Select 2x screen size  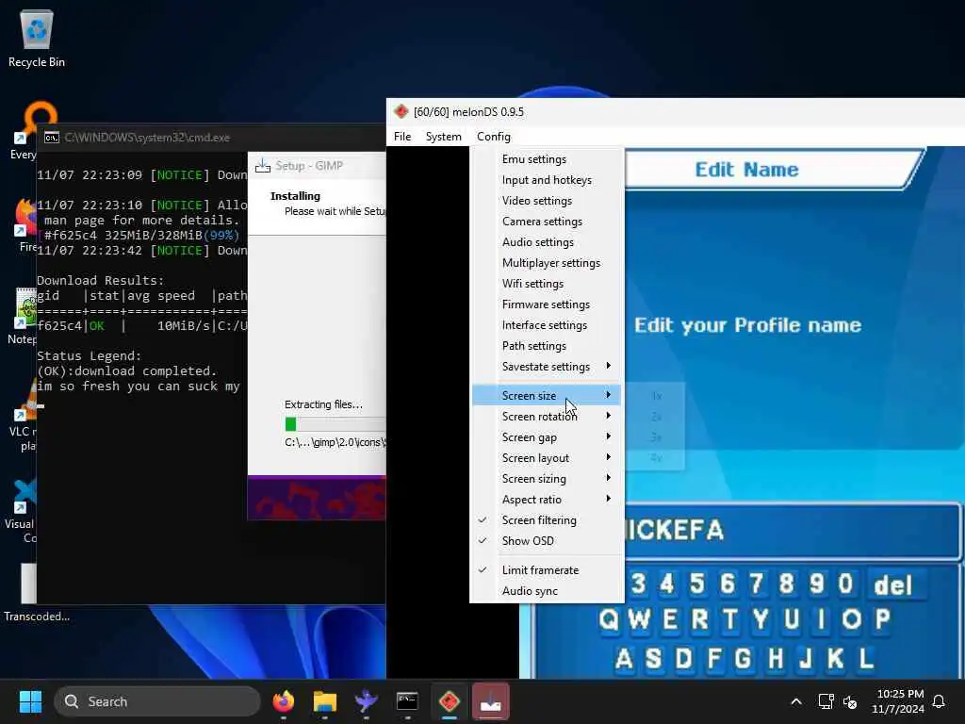[x=656, y=417]
